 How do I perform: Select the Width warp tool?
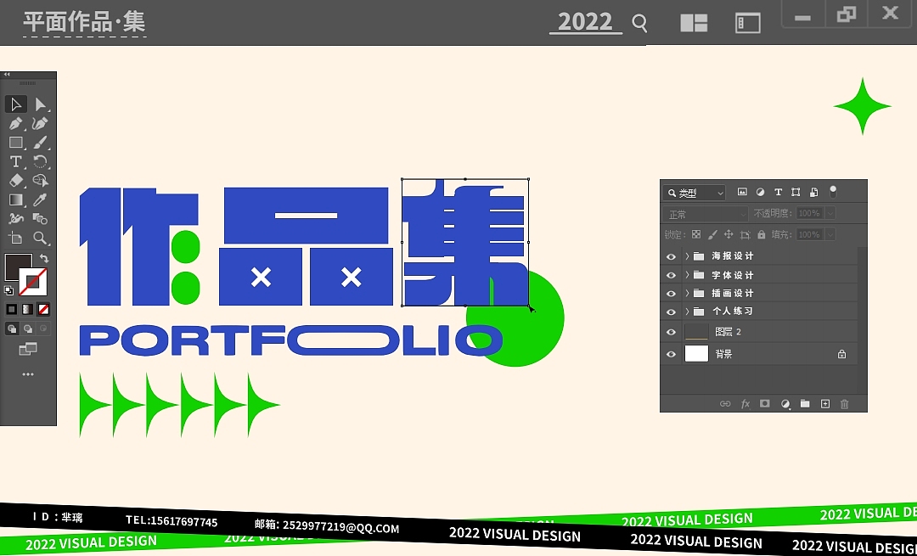click(16, 219)
